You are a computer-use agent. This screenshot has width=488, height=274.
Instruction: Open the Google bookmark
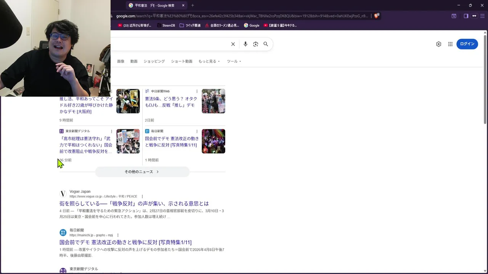(x=252, y=25)
